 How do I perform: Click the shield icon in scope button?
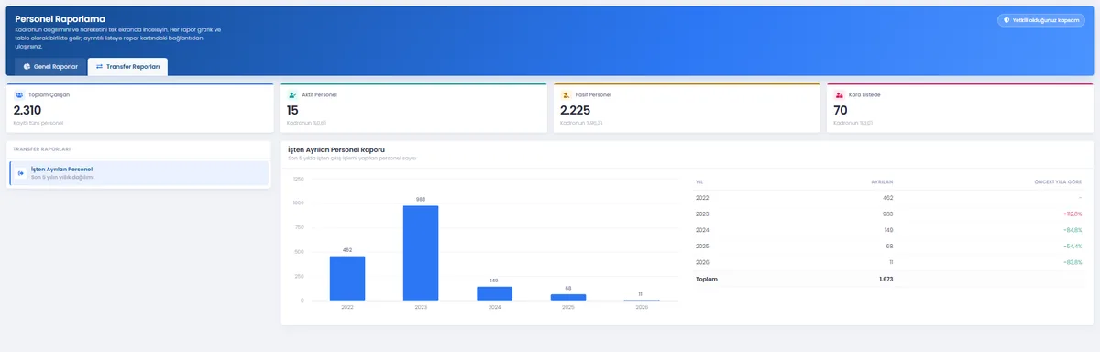point(1007,19)
